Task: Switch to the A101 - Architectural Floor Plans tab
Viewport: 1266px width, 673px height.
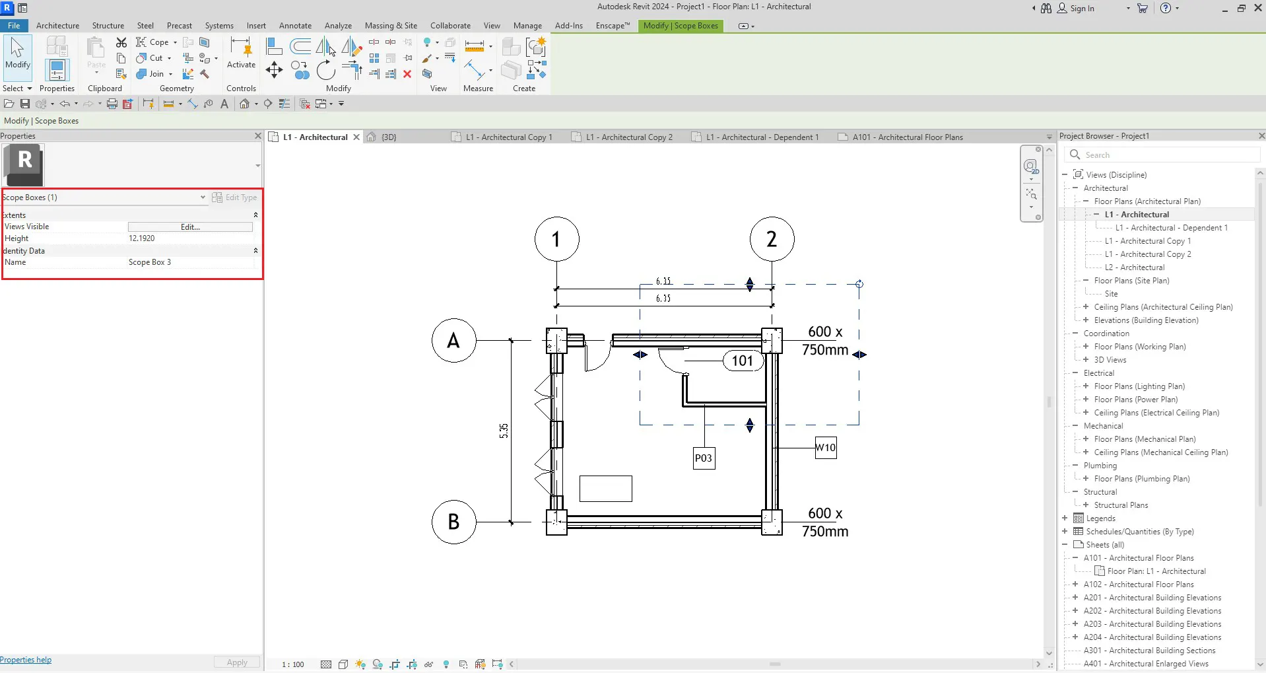Action: pyautogui.click(x=907, y=137)
